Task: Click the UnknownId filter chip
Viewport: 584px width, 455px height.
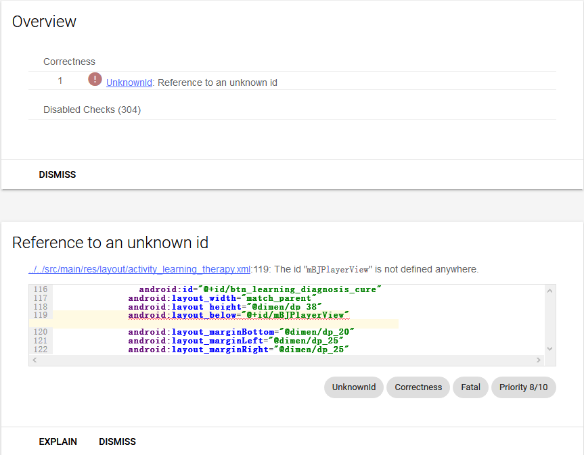Action: coord(353,387)
